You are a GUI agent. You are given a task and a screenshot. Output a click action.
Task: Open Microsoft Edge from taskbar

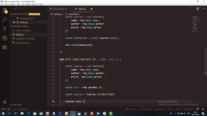28,113
